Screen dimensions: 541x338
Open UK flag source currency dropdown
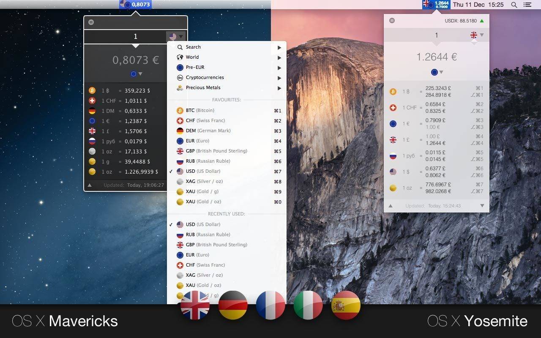point(477,35)
